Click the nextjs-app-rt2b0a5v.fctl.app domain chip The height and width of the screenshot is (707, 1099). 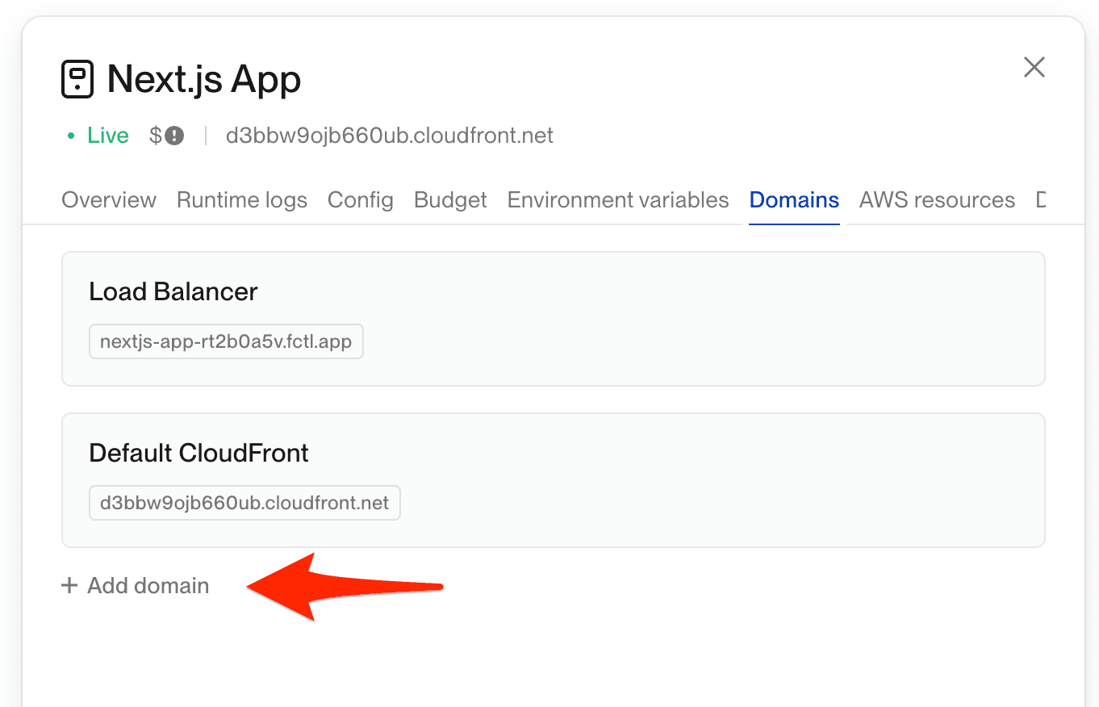point(226,341)
